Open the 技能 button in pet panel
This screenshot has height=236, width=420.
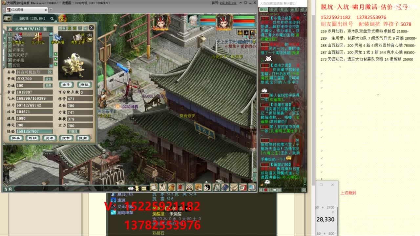(83, 138)
